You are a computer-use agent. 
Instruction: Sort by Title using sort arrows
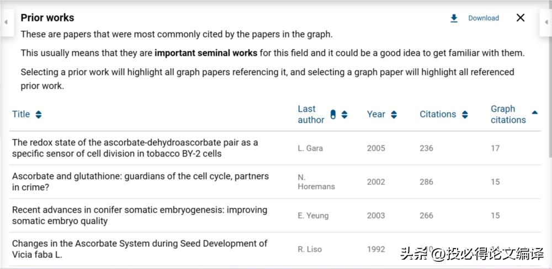coord(39,115)
